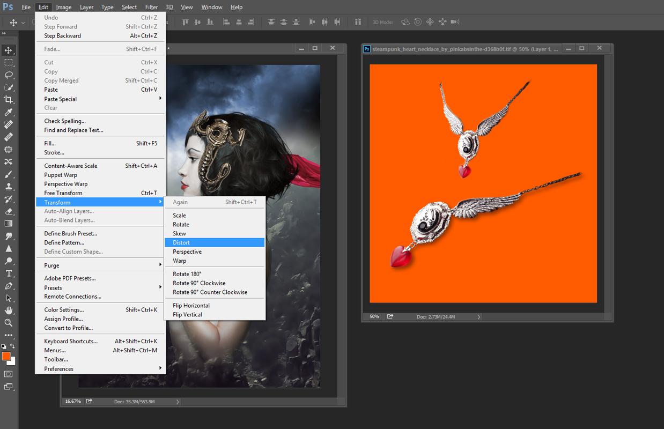The image size is (664, 429).
Task: Pick the Eyedropper tool
Action: point(9,112)
